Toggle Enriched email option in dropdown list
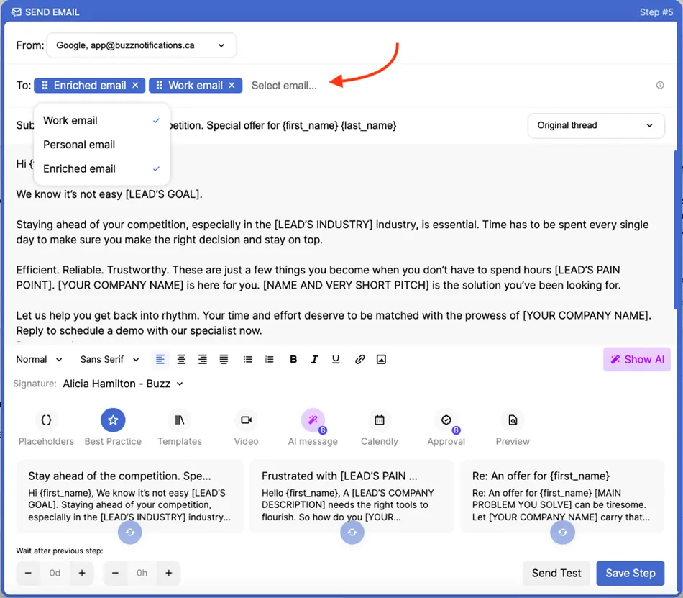The height and width of the screenshot is (598, 683). (x=101, y=168)
